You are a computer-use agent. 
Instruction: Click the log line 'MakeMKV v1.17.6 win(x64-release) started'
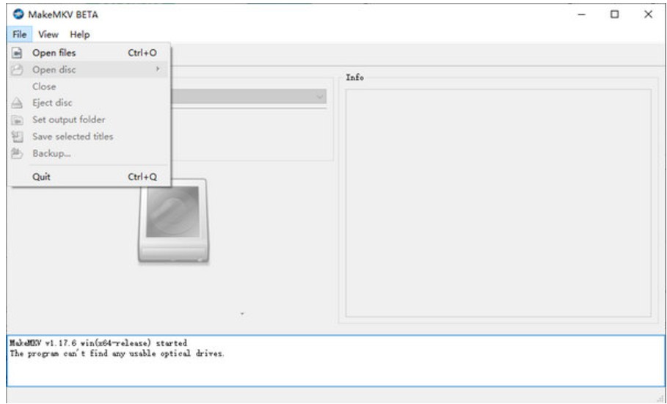coord(98,342)
